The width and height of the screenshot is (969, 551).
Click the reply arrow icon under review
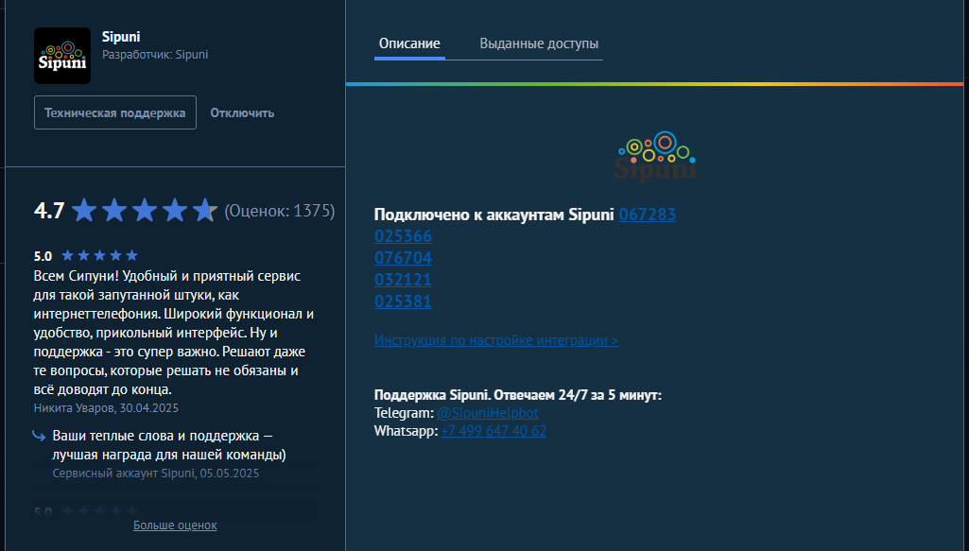point(39,436)
